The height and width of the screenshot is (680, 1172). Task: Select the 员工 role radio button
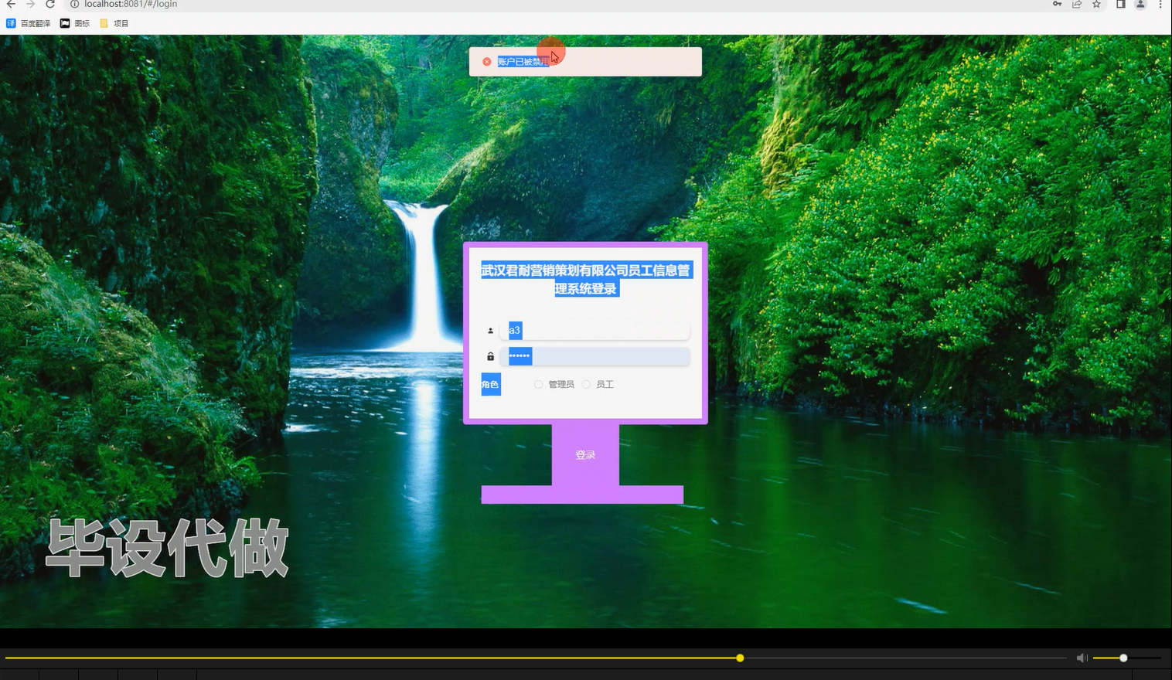tap(586, 384)
